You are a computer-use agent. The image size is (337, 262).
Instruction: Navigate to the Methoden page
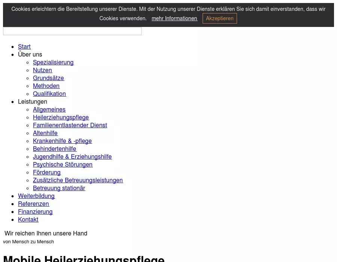coord(46,86)
